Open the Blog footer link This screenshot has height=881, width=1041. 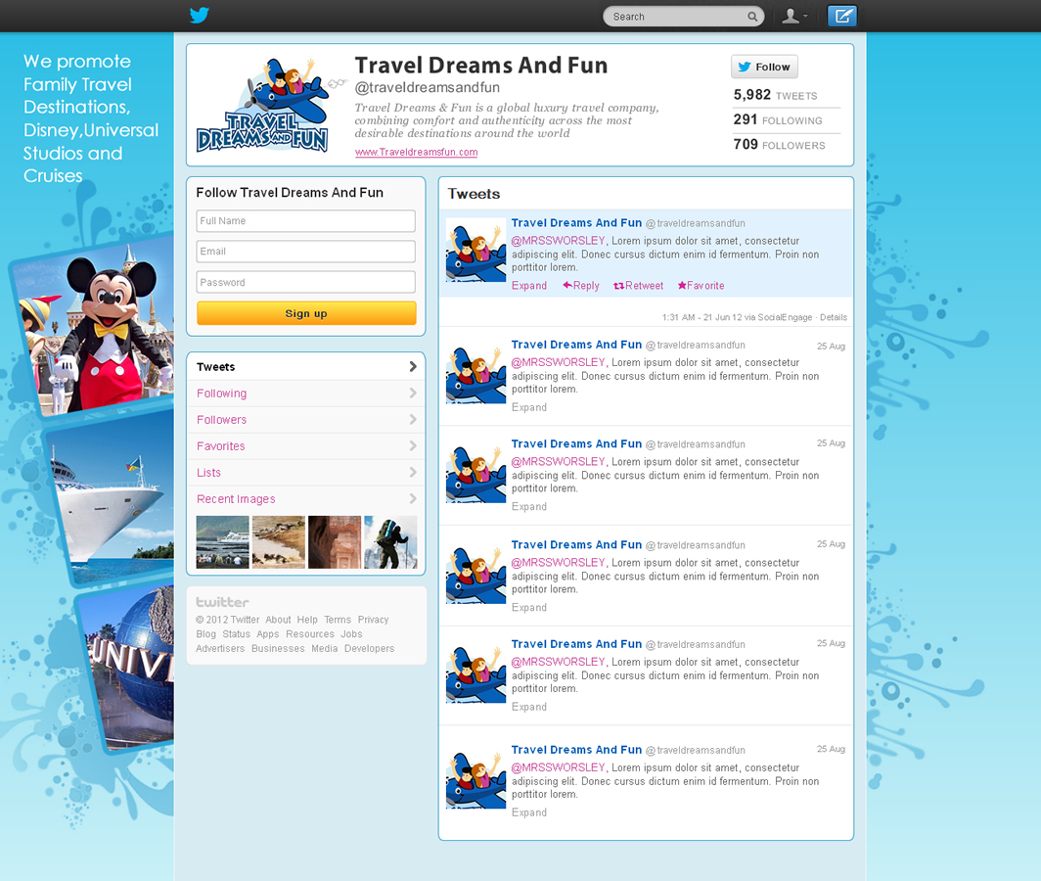click(x=205, y=634)
